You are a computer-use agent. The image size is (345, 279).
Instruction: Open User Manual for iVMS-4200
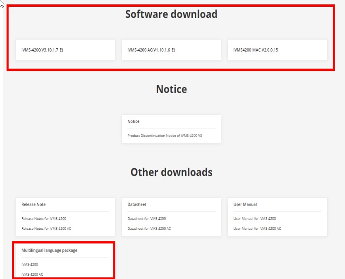[255, 218]
